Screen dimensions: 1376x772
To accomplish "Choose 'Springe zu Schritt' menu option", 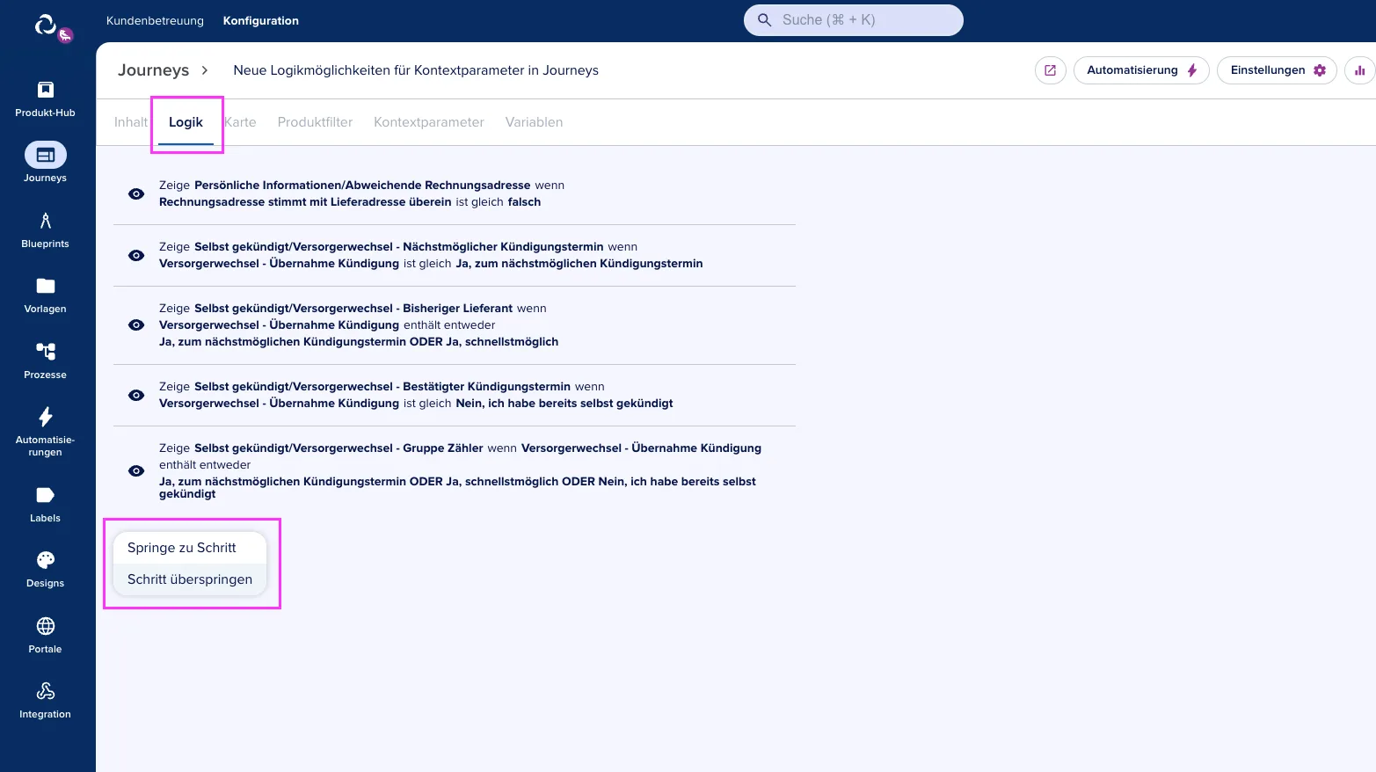I will (x=190, y=548).
